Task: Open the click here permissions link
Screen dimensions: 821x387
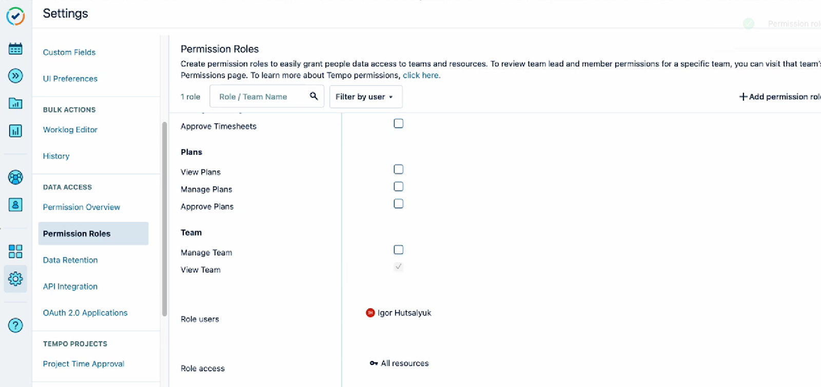Action: [421, 75]
